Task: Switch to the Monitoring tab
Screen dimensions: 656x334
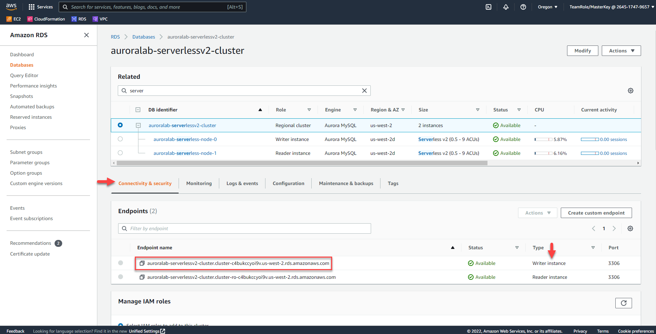Action: (x=199, y=183)
